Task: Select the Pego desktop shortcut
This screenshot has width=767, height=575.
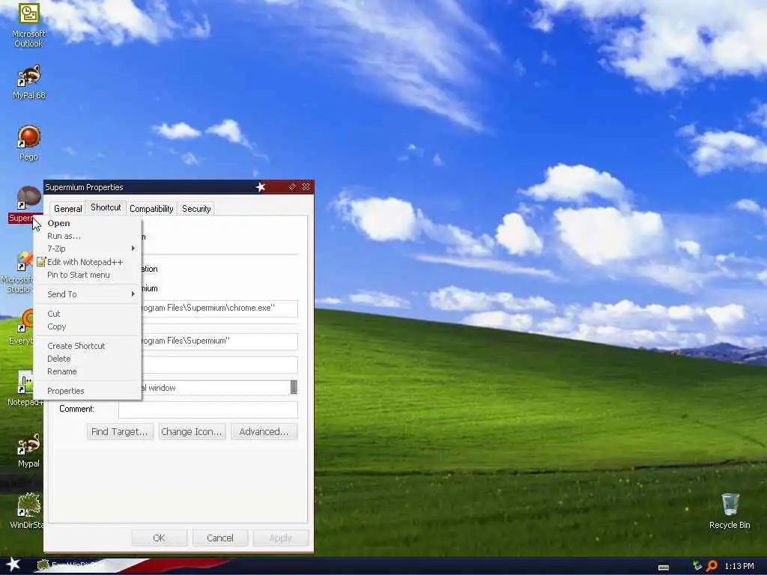Action: (x=28, y=143)
